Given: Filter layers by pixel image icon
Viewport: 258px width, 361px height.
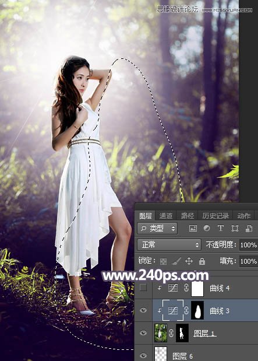Looking at the screenshot, I should pos(193,229).
